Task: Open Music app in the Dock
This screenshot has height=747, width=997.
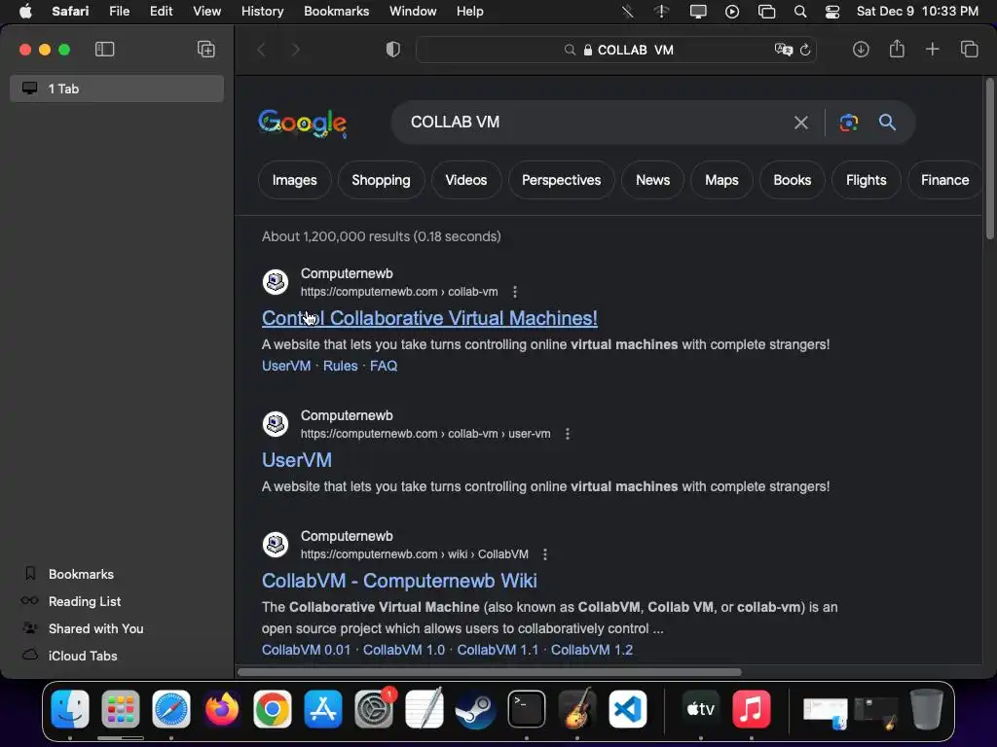Action: [751, 709]
